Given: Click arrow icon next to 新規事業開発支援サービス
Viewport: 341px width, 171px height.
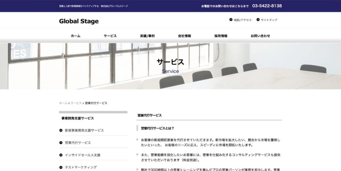Looking at the screenshot, I should [x=61, y=130].
